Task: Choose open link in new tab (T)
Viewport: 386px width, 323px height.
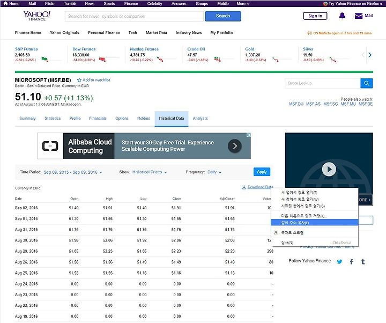Action: (314, 193)
